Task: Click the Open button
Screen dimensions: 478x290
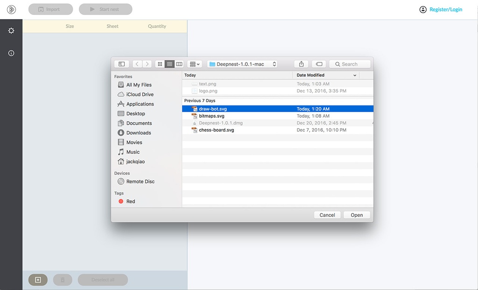Action: [x=357, y=215]
